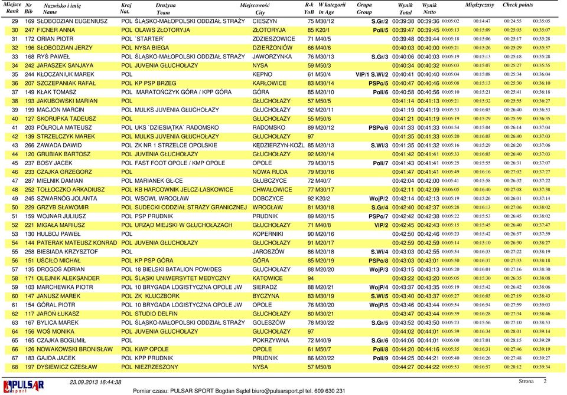Click name NOWAKOWSKI BRONISŁAW
The height and width of the screenshot is (395, 567).
tap(75, 349)
